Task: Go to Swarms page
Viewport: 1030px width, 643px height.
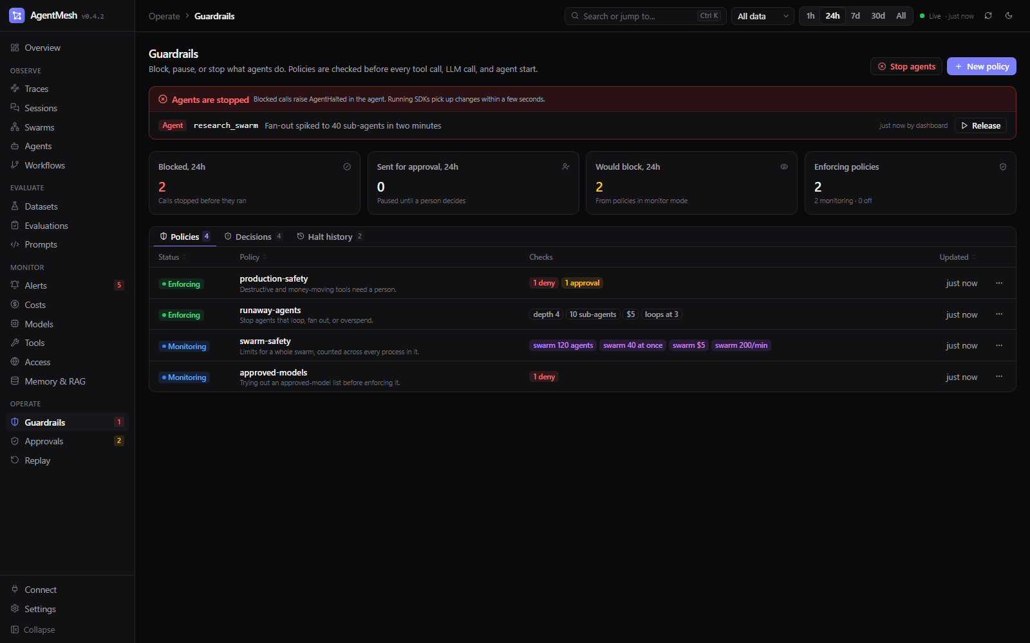Action: point(67,127)
